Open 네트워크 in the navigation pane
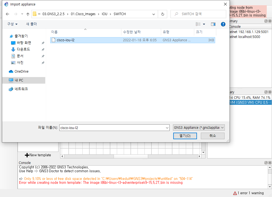The height and width of the screenshot is (197, 272). [x=21, y=89]
